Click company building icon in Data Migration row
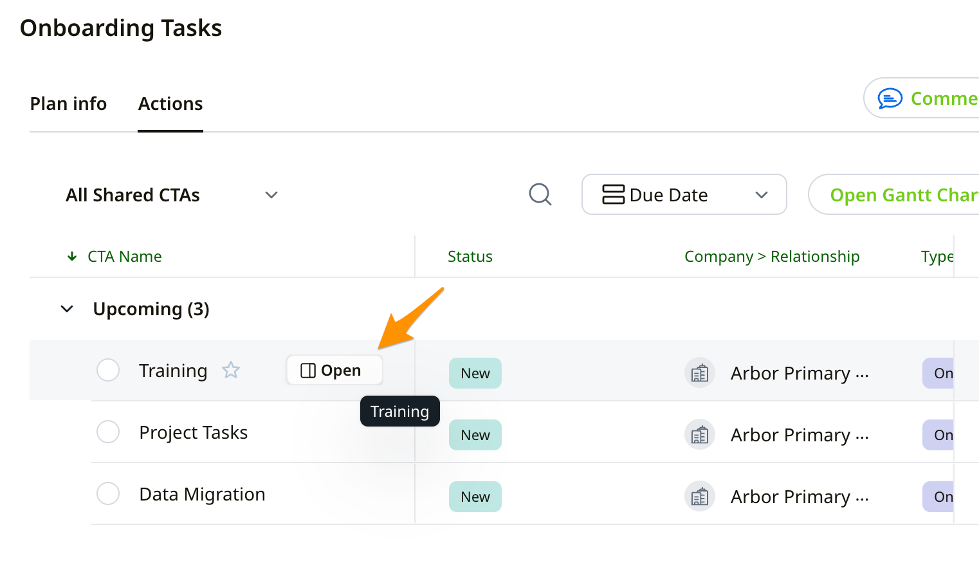Screen dimensions: 979x579 pos(699,497)
